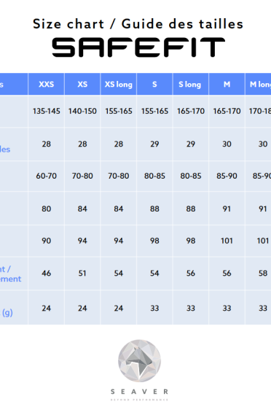
Task: Click the 24 value in XS column
Action: pyautogui.click(x=82, y=309)
